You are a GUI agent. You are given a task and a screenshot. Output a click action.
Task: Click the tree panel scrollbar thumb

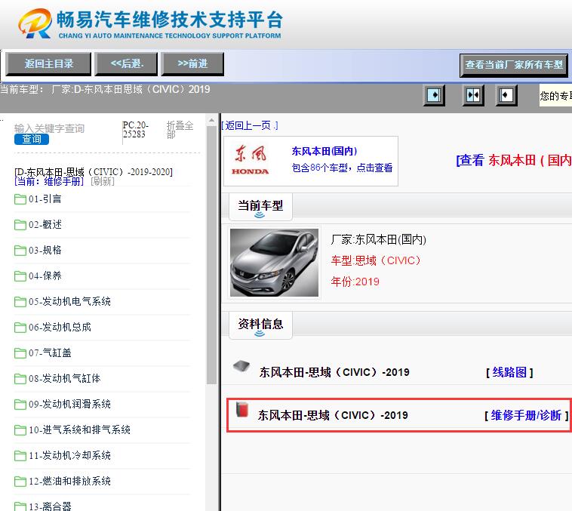211,255
